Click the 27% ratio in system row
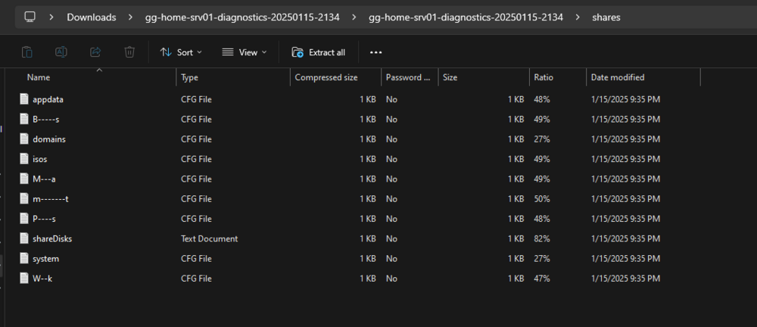The image size is (757, 327). pos(542,259)
